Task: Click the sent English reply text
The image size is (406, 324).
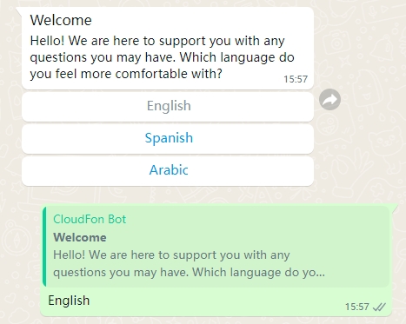Action: click(x=69, y=301)
